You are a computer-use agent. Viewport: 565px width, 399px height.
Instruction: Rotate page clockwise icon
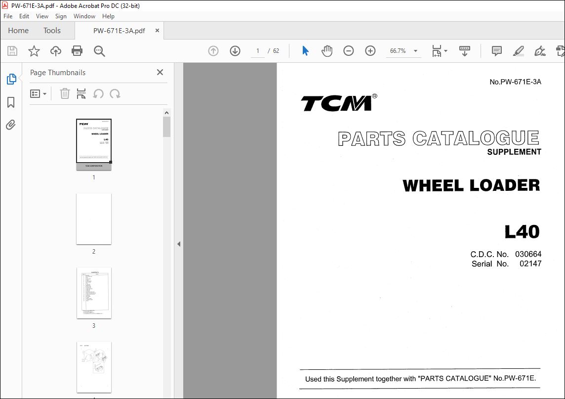(115, 94)
